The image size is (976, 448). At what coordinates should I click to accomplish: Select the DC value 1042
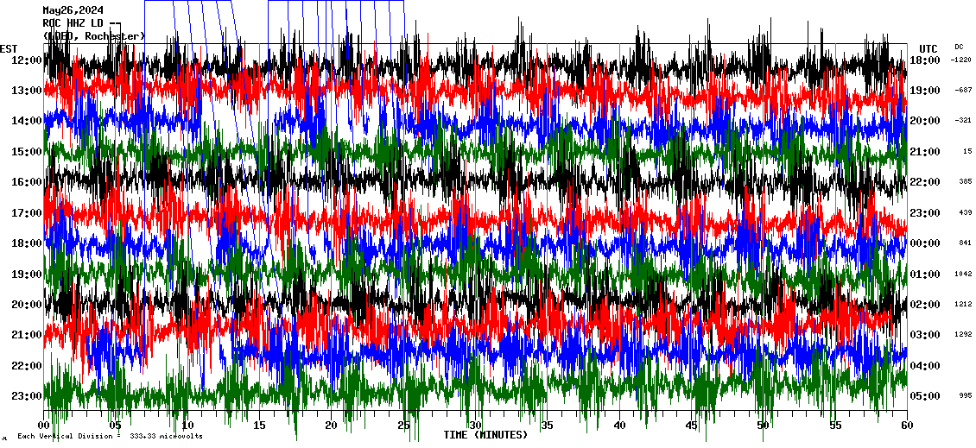click(962, 274)
